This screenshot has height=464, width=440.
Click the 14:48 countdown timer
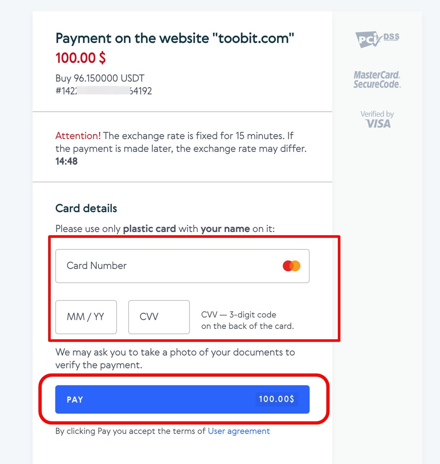click(66, 161)
